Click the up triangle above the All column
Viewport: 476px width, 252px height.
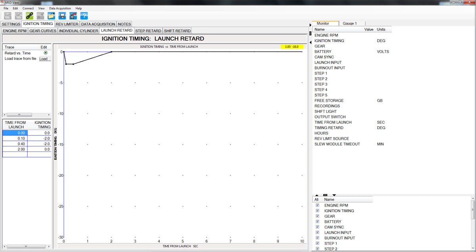pos(317,195)
